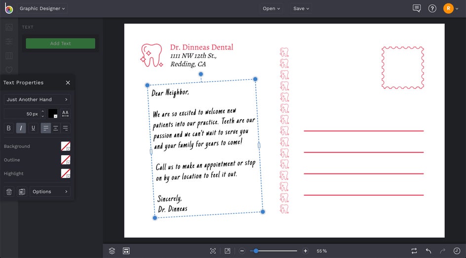Click the right side text box resize handle
The width and height of the screenshot is (466, 258).
click(259, 145)
